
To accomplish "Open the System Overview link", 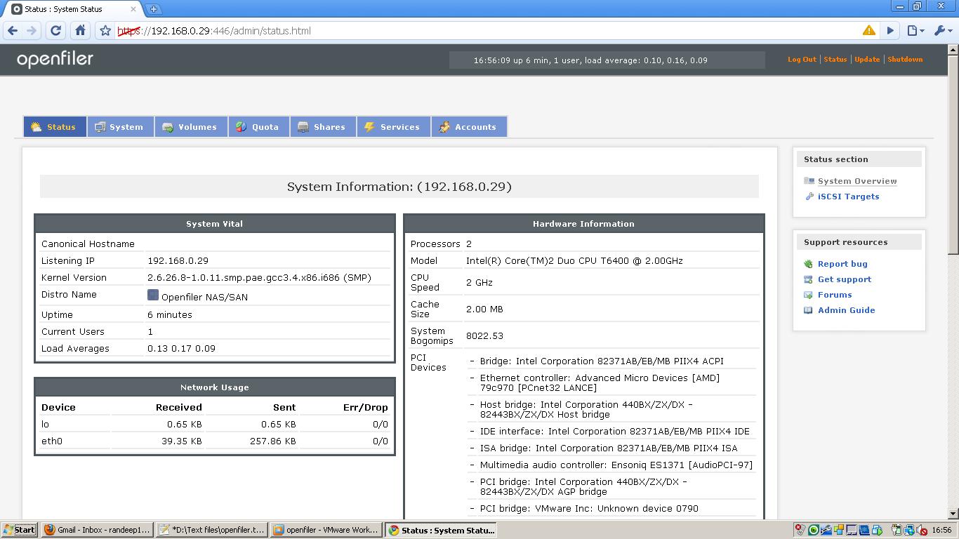I will (x=857, y=181).
